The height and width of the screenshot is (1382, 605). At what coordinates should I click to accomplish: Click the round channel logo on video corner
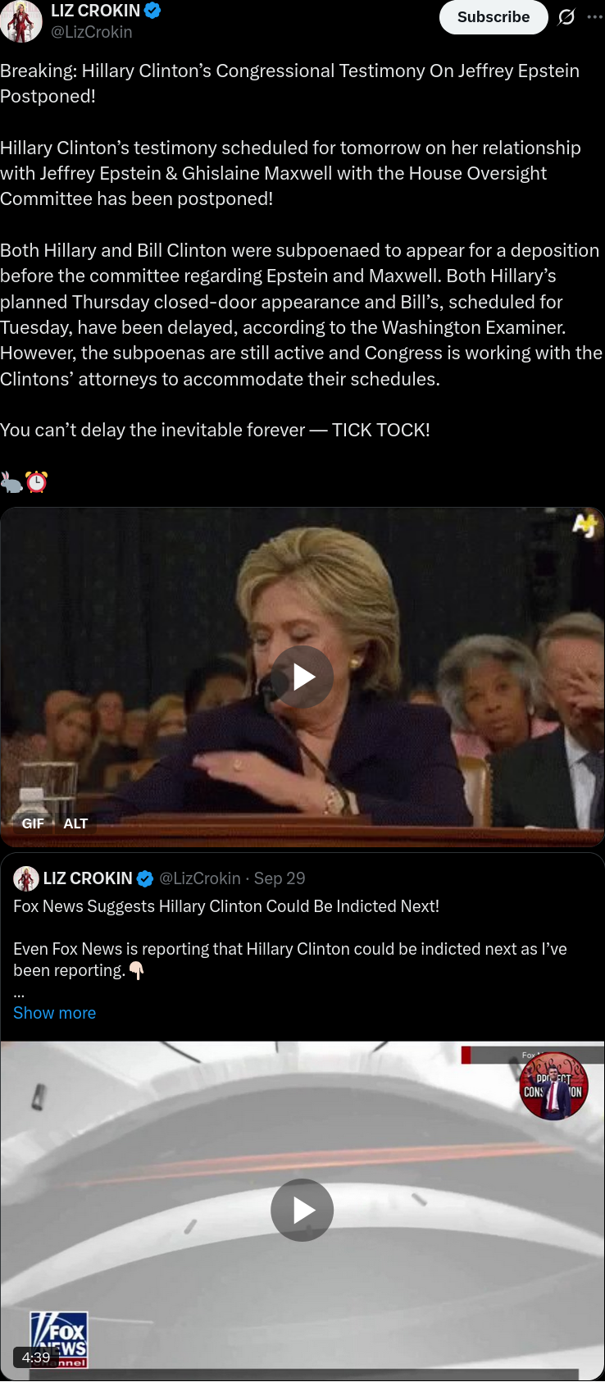[x=553, y=1087]
